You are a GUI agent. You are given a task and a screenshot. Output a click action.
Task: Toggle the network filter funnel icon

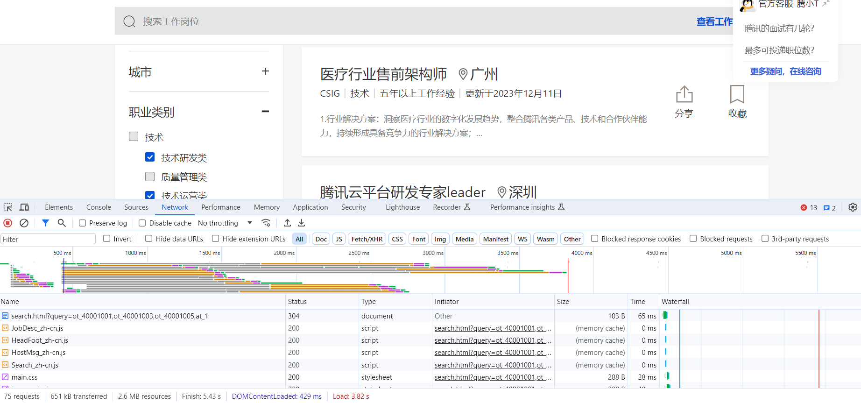pos(45,223)
